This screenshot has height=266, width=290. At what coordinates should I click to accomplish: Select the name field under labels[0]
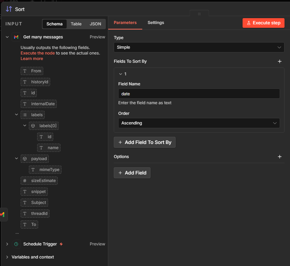pos(49,148)
